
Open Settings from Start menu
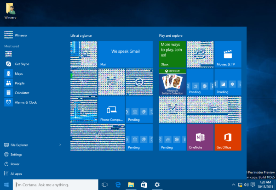tap(16, 155)
